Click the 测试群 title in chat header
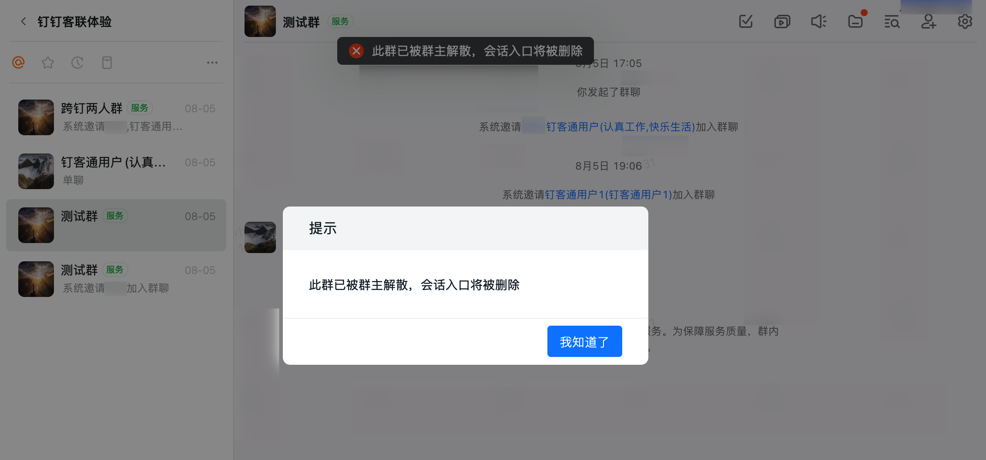 [301, 22]
